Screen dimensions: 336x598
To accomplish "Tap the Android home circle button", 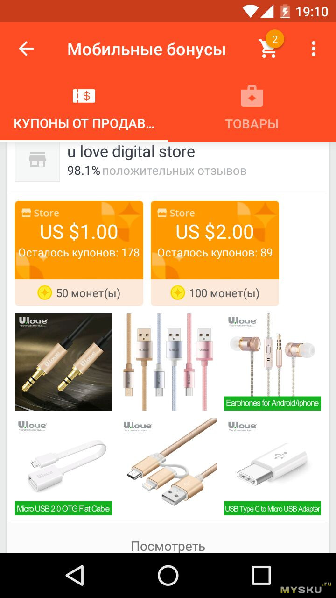I will point(168,576).
